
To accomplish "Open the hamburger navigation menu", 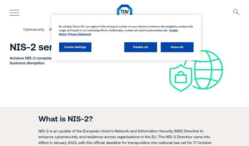I will [14, 13].
